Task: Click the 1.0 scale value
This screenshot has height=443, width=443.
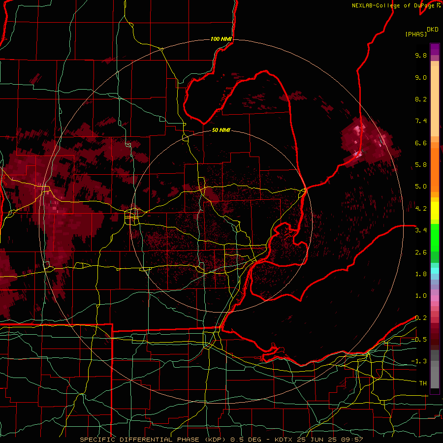Action: (x=421, y=296)
